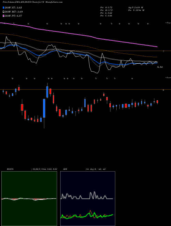
Task: Click the ADX panel heading label
Action: tap(65, 169)
